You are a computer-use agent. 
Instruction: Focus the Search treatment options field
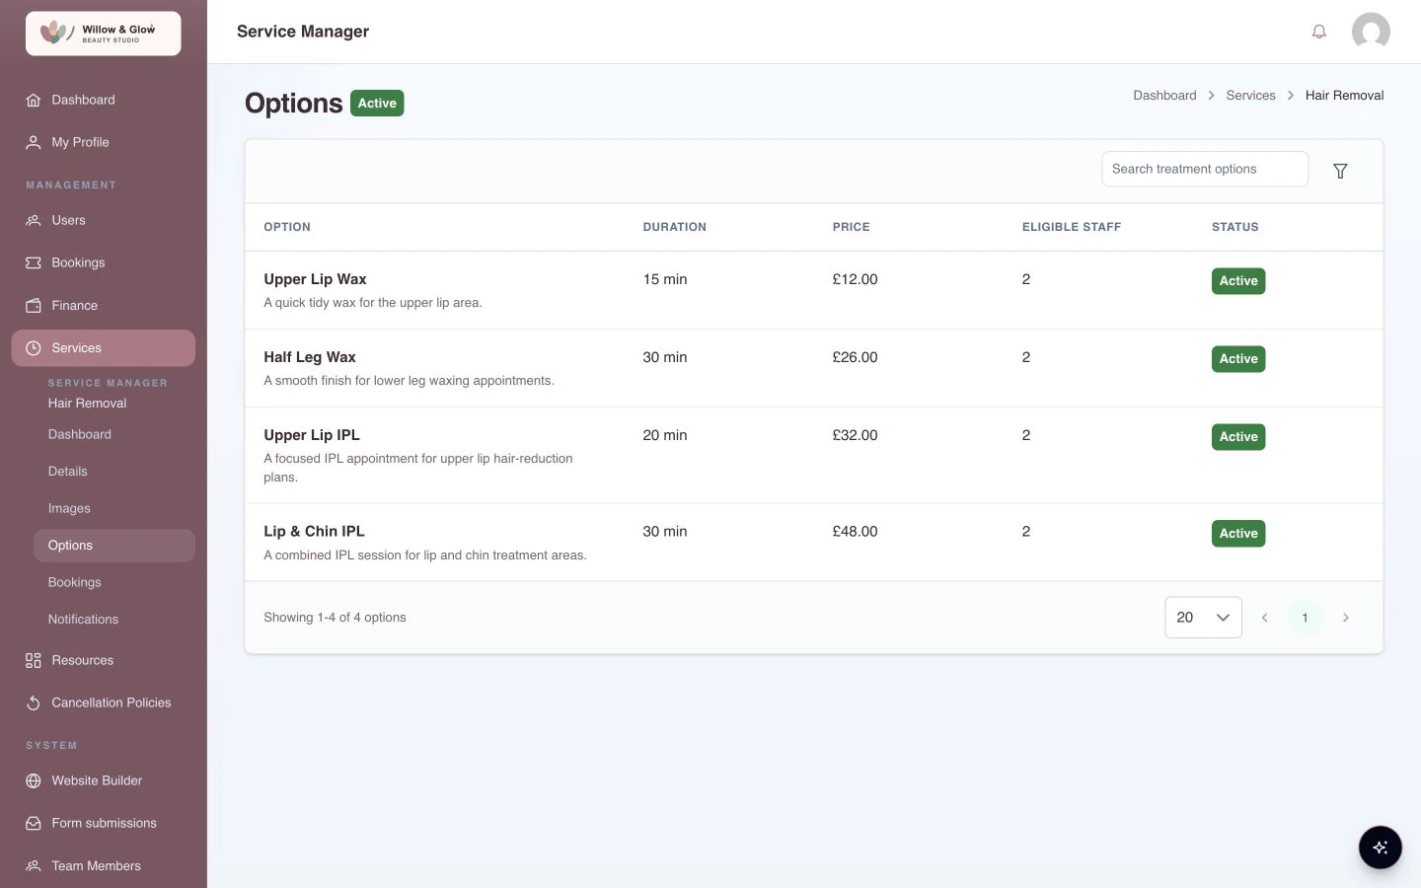[1205, 169]
